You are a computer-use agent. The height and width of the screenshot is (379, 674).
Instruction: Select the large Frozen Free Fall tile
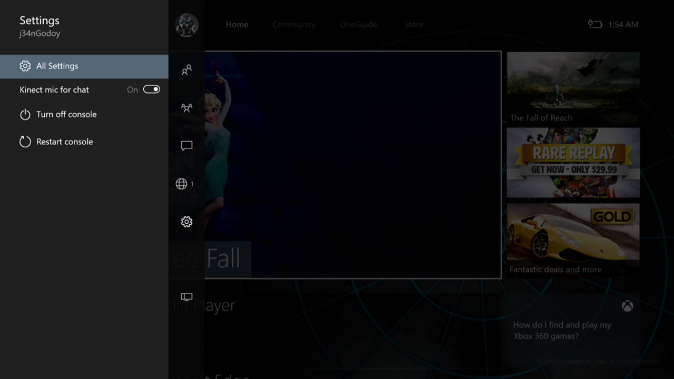[x=353, y=165]
